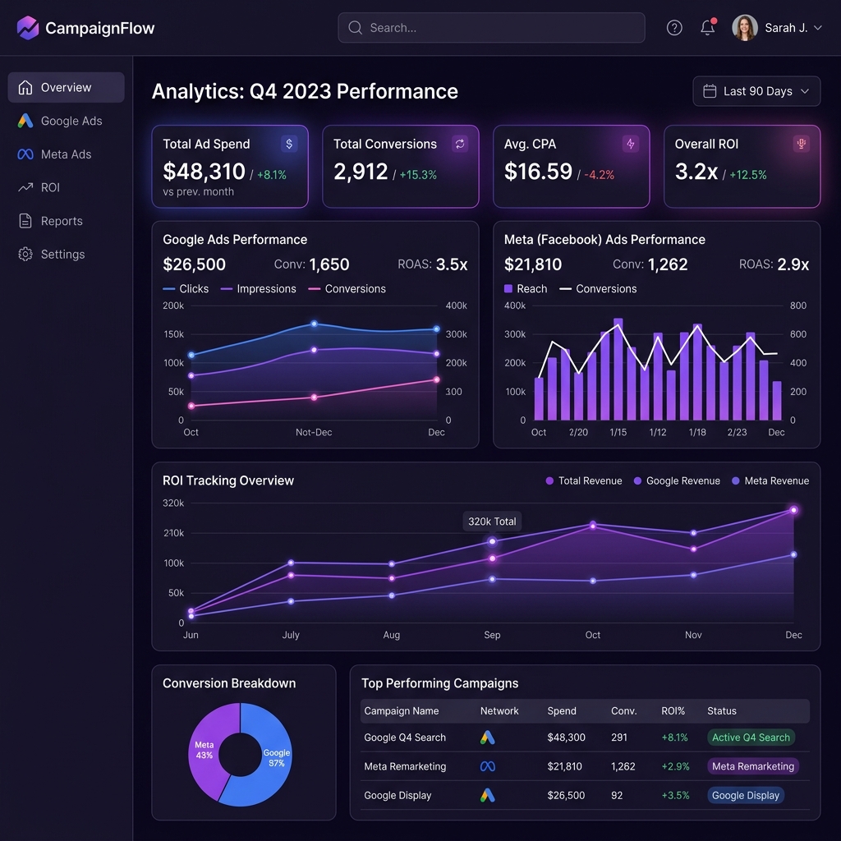Focus the Search input field
The height and width of the screenshot is (841, 841).
(x=491, y=27)
